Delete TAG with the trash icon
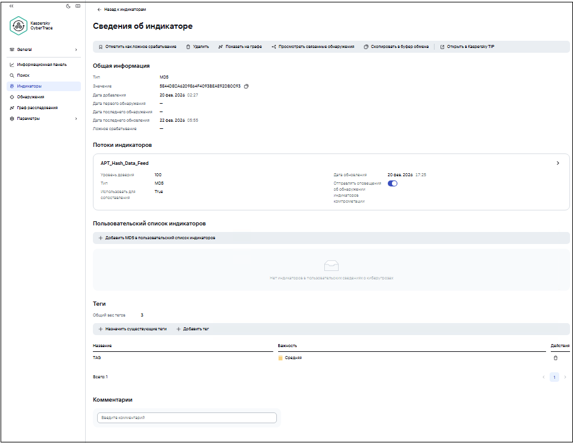The image size is (573, 443). pos(556,358)
